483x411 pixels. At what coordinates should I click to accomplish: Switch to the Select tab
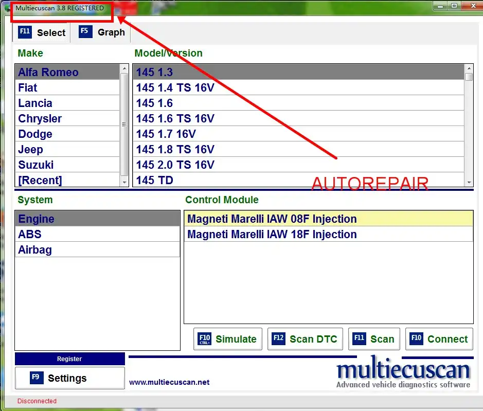point(41,32)
